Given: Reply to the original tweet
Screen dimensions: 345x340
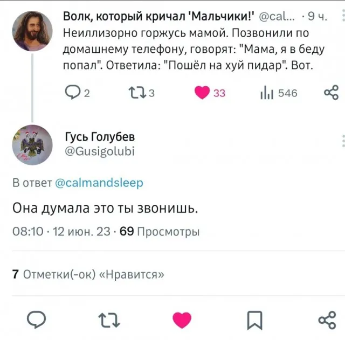Looking at the screenshot, I should tap(73, 93).
